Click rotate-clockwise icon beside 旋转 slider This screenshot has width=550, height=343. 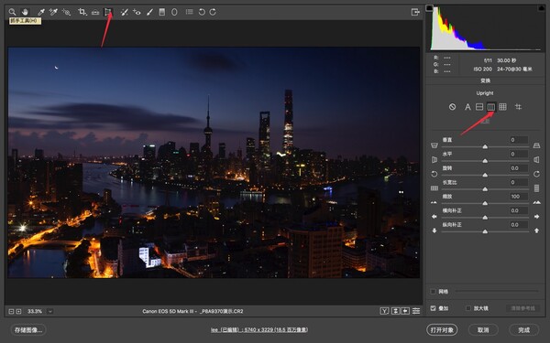click(x=536, y=174)
